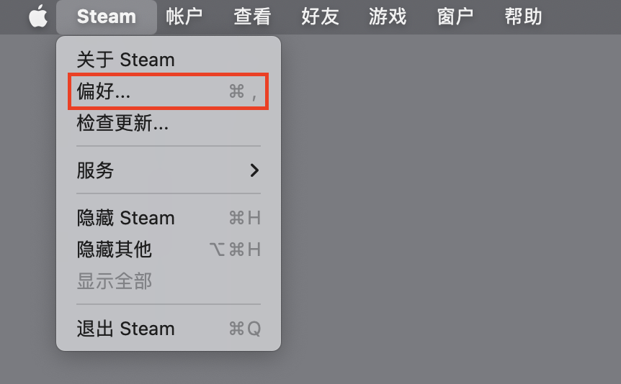This screenshot has height=384, width=621.
Task: Quit with the 退出 Steam entry
Action: [125, 329]
